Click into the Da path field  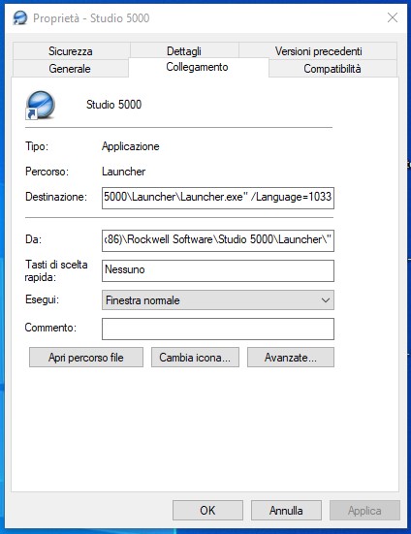tap(218, 240)
